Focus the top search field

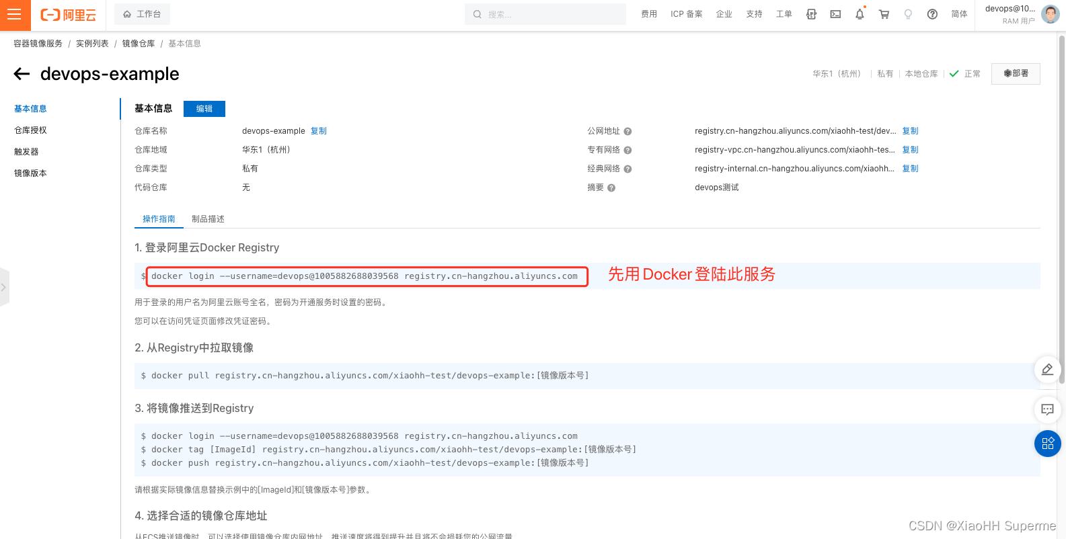click(x=545, y=14)
